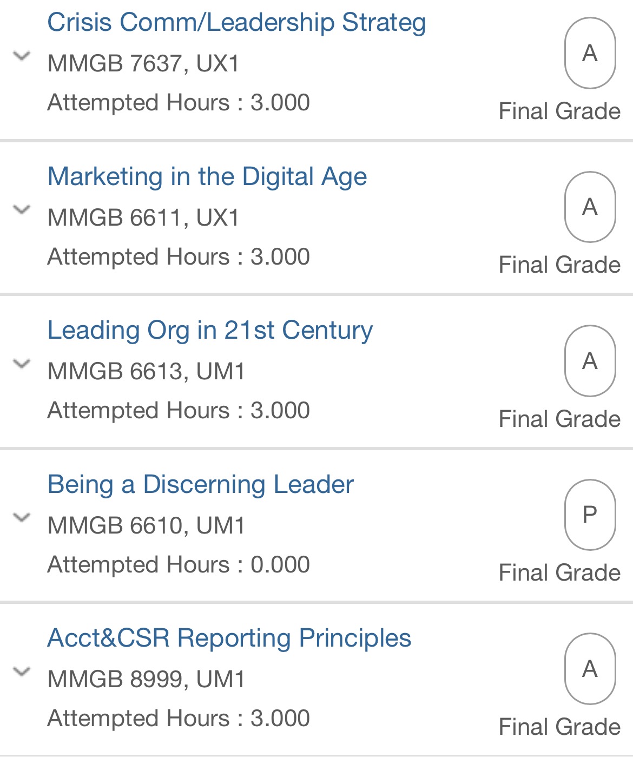
Task: Expand the Marketing in the Digital Age chevron
Action: (x=22, y=209)
